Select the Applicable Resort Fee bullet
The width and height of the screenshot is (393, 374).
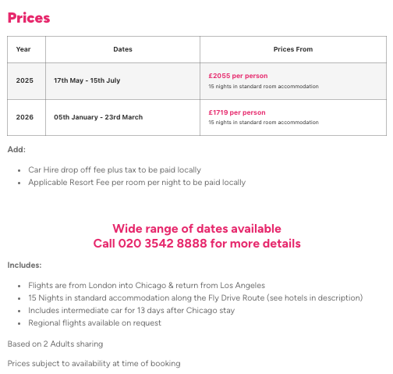tap(137, 182)
